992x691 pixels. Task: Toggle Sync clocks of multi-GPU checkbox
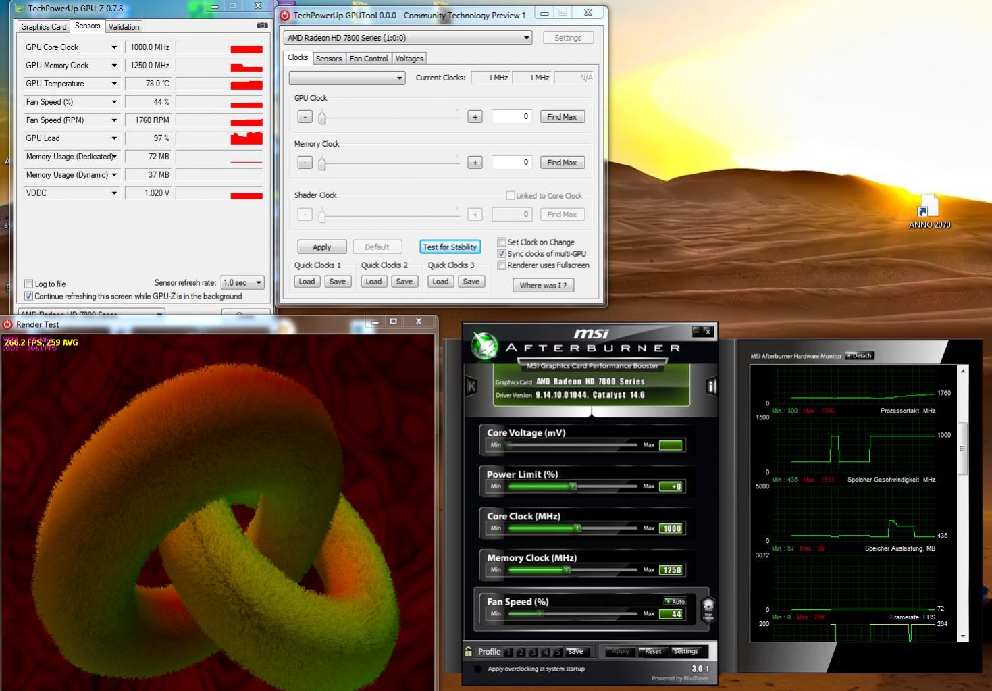click(x=502, y=253)
